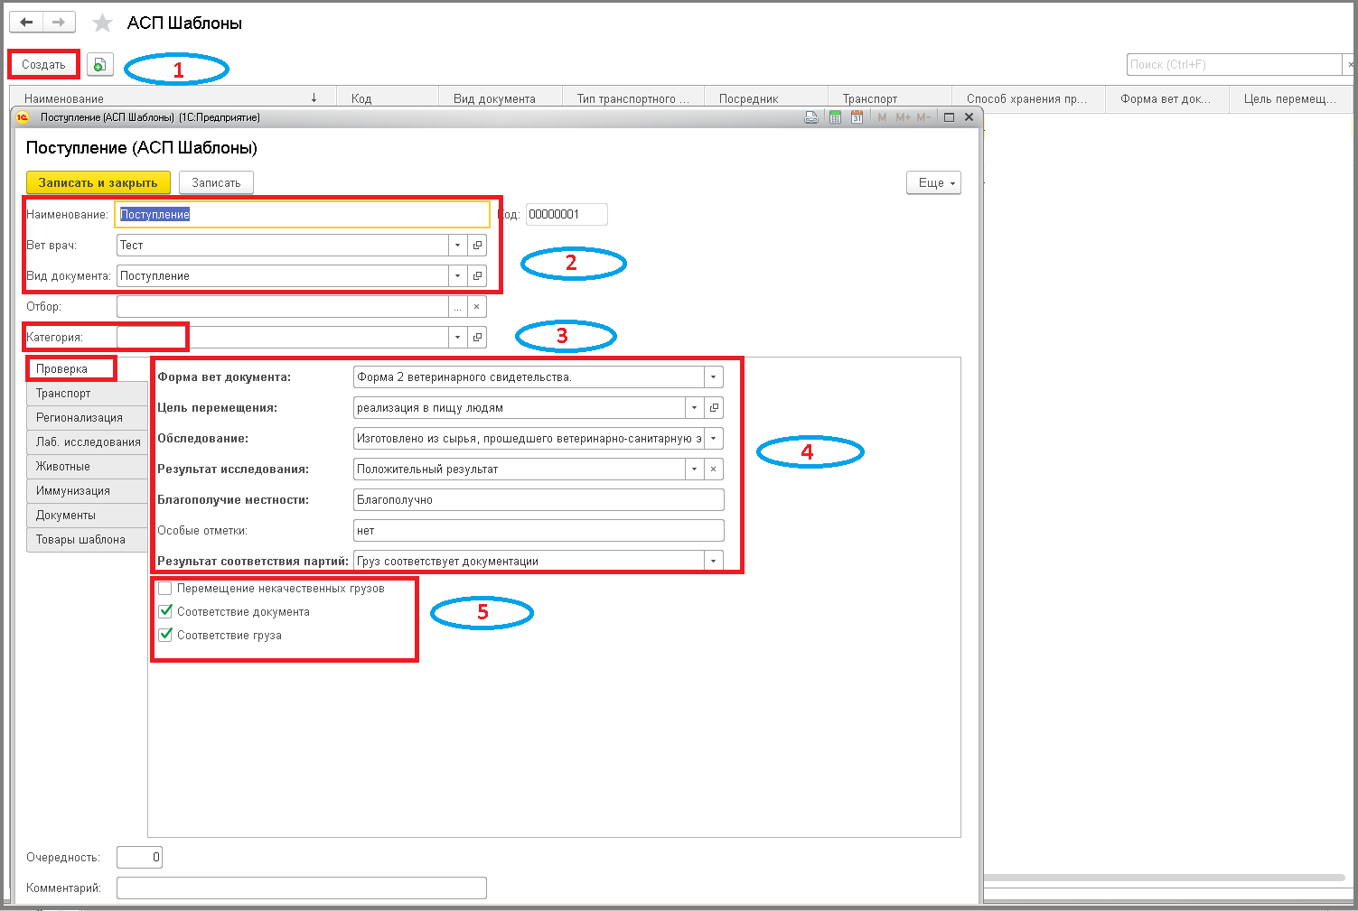This screenshot has width=1358, height=911.
Task: Click into the Комментарий input field
Action: point(302,888)
